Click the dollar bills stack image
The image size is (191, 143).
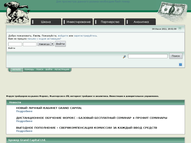coord(173,12)
